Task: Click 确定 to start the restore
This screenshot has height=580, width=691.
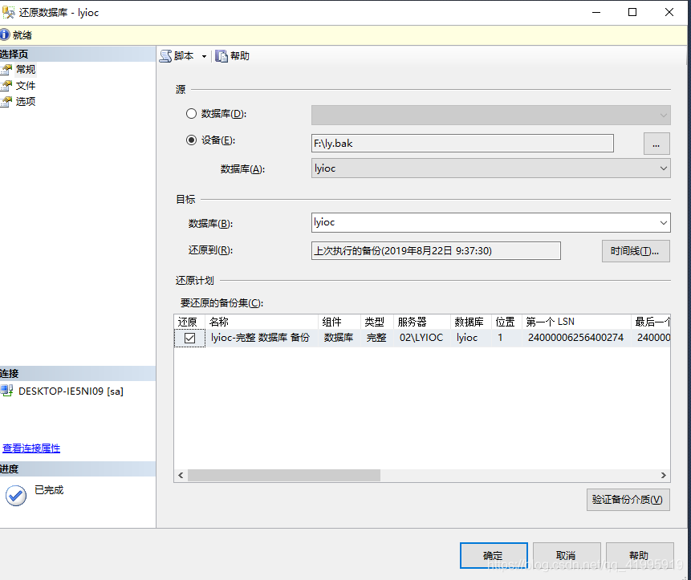Action: point(493,554)
